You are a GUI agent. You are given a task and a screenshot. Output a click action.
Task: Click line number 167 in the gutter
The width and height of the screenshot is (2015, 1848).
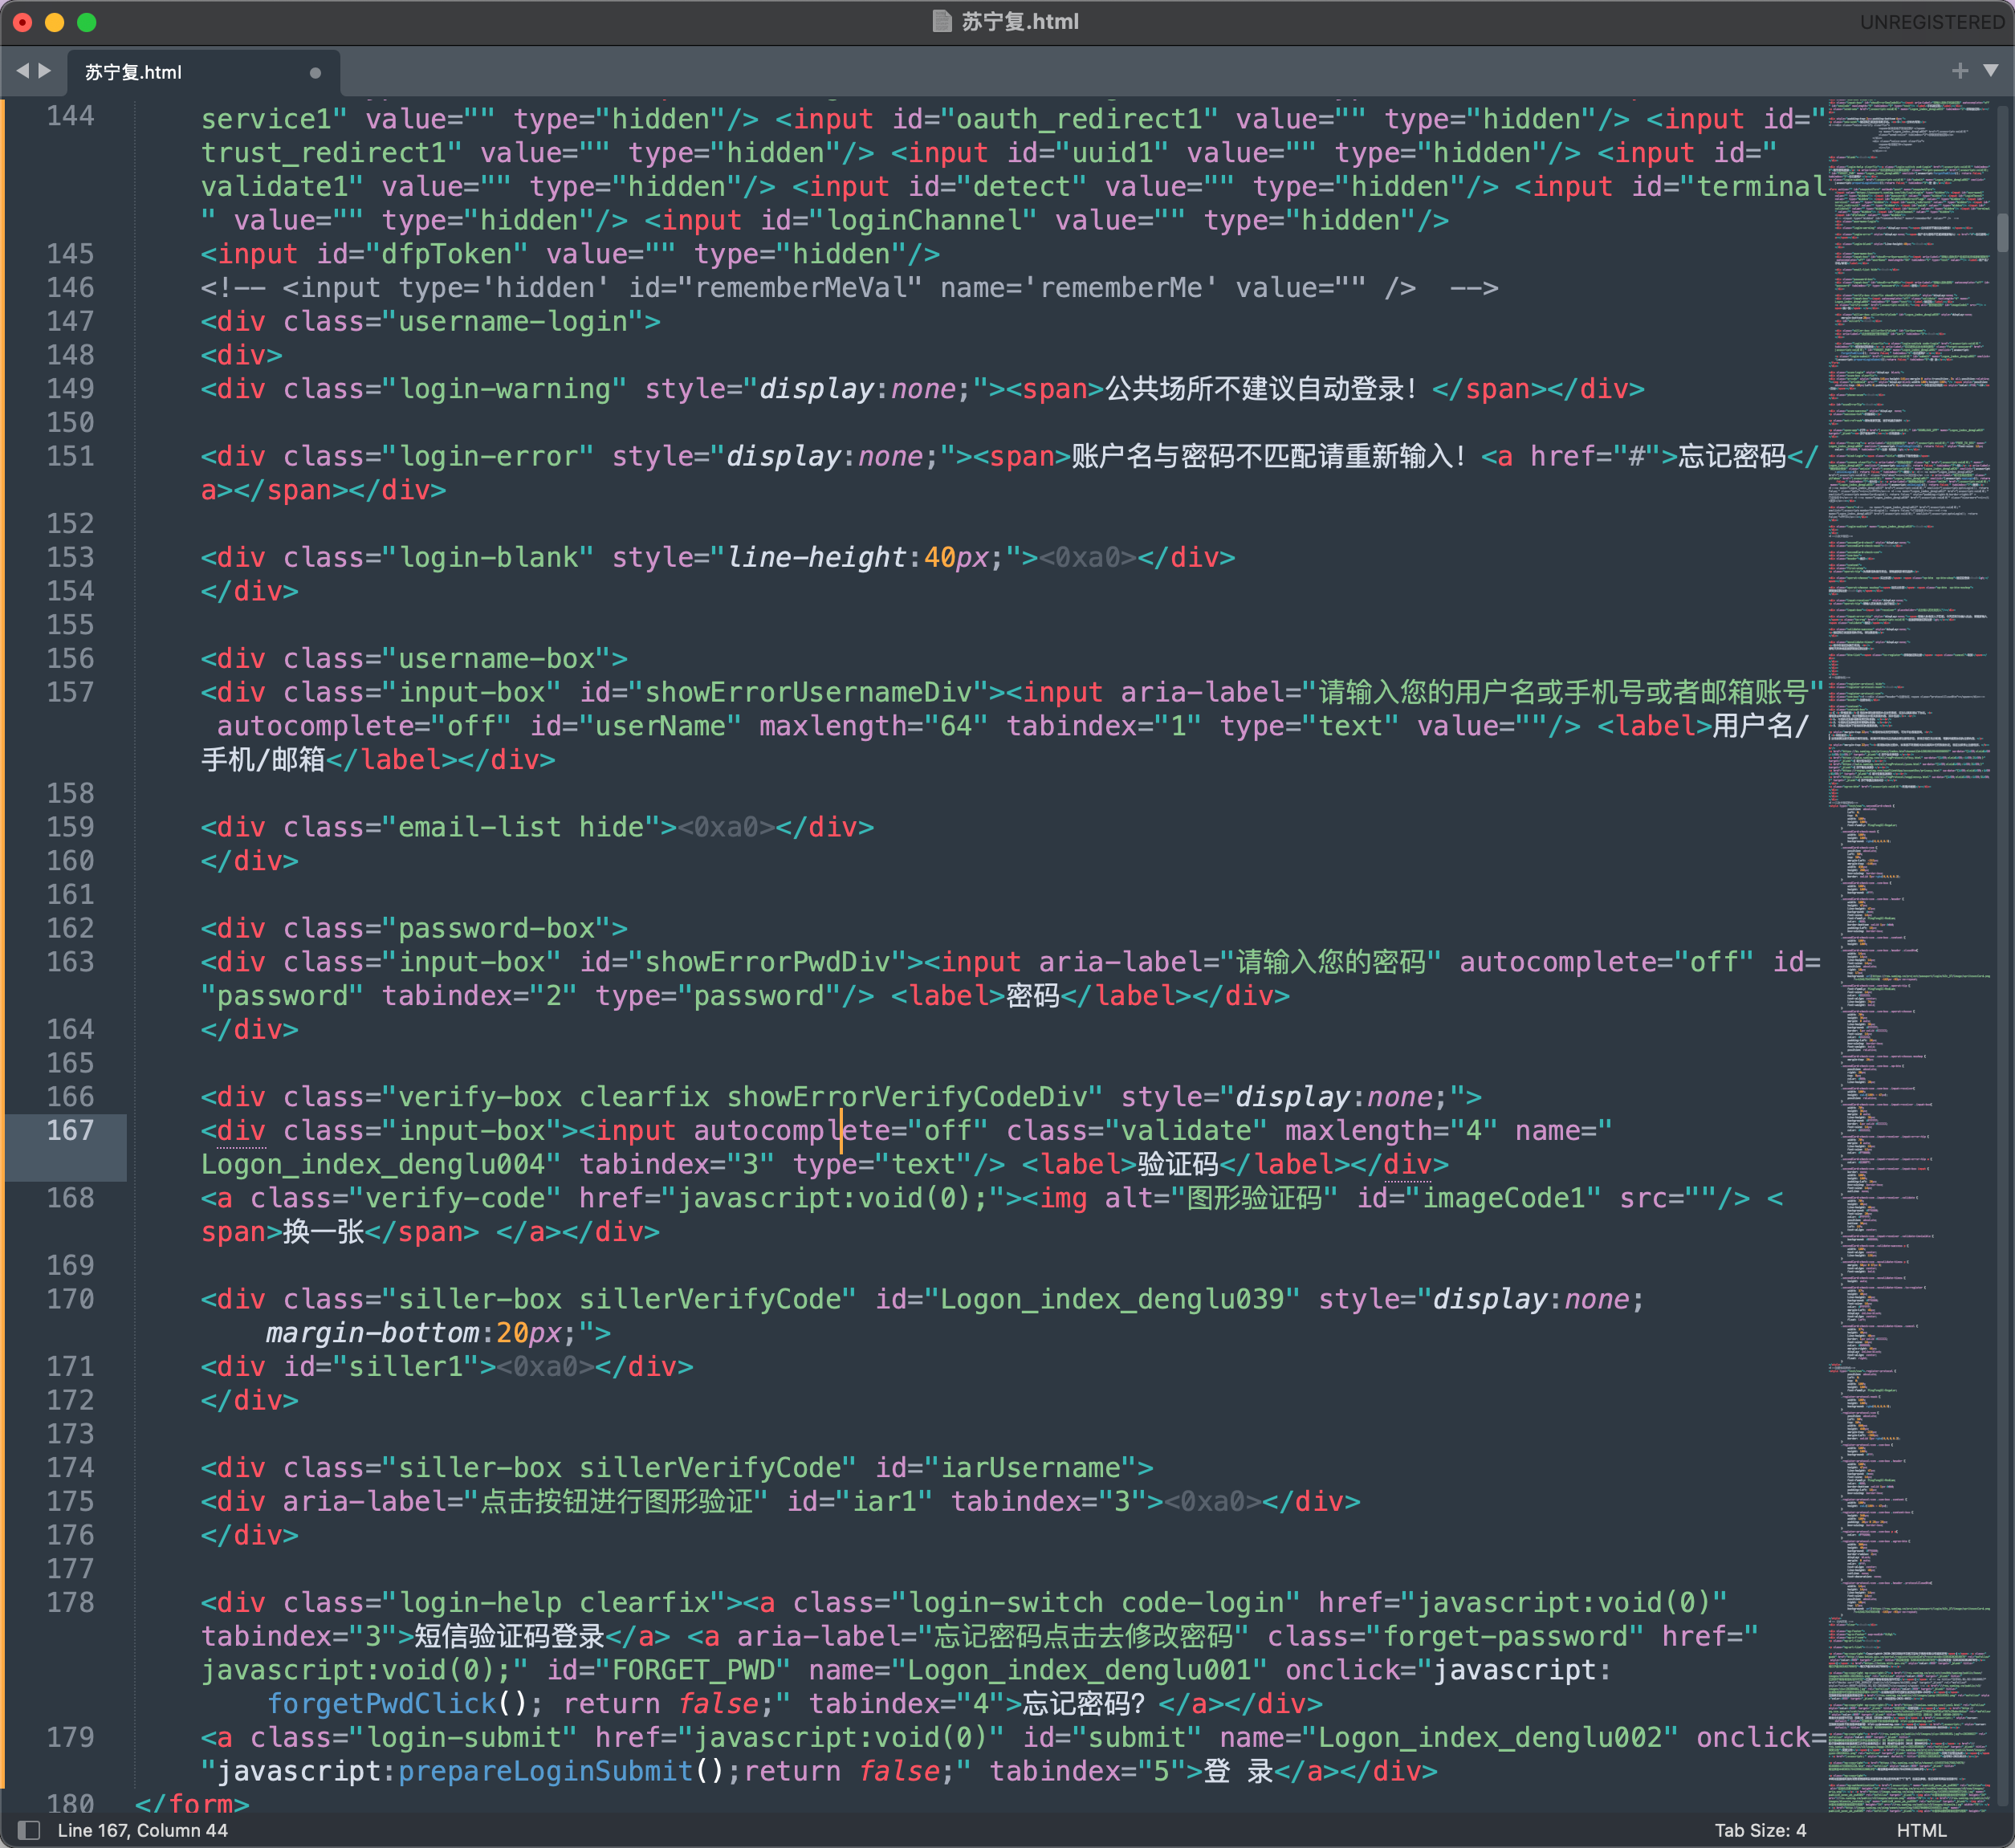[x=70, y=1130]
